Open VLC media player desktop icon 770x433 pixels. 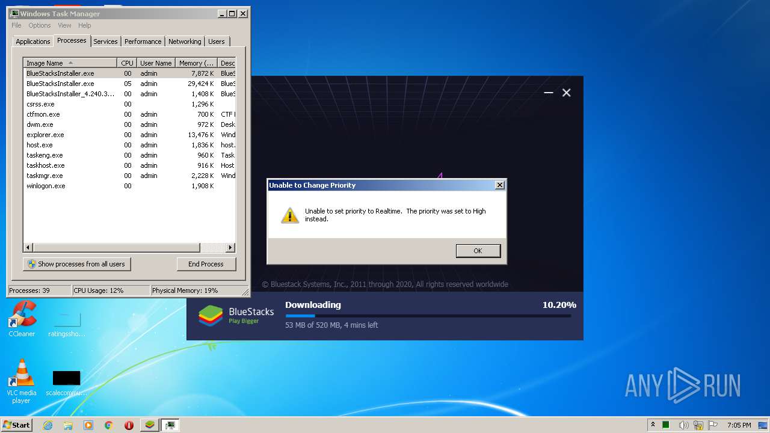click(22, 381)
